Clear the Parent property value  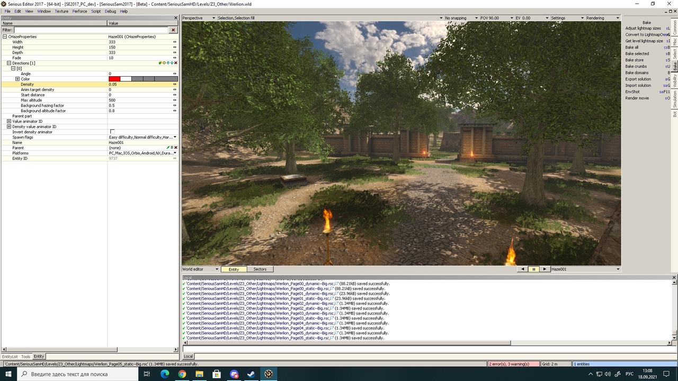coord(176,148)
